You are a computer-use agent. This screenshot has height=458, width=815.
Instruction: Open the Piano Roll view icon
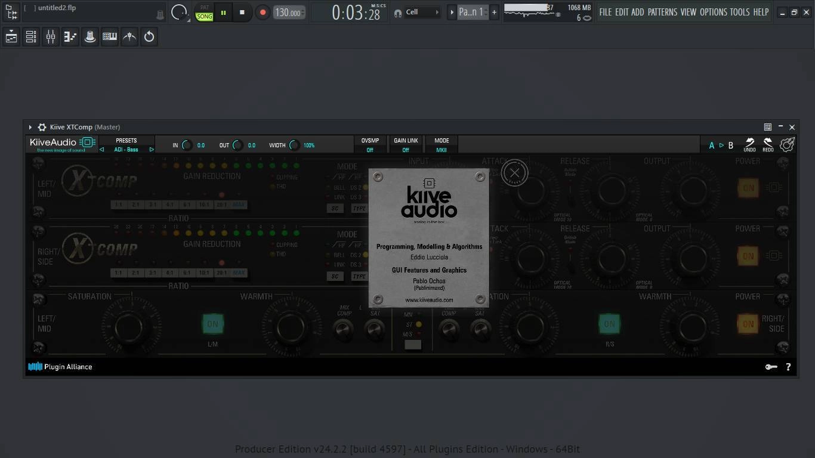(70, 37)
